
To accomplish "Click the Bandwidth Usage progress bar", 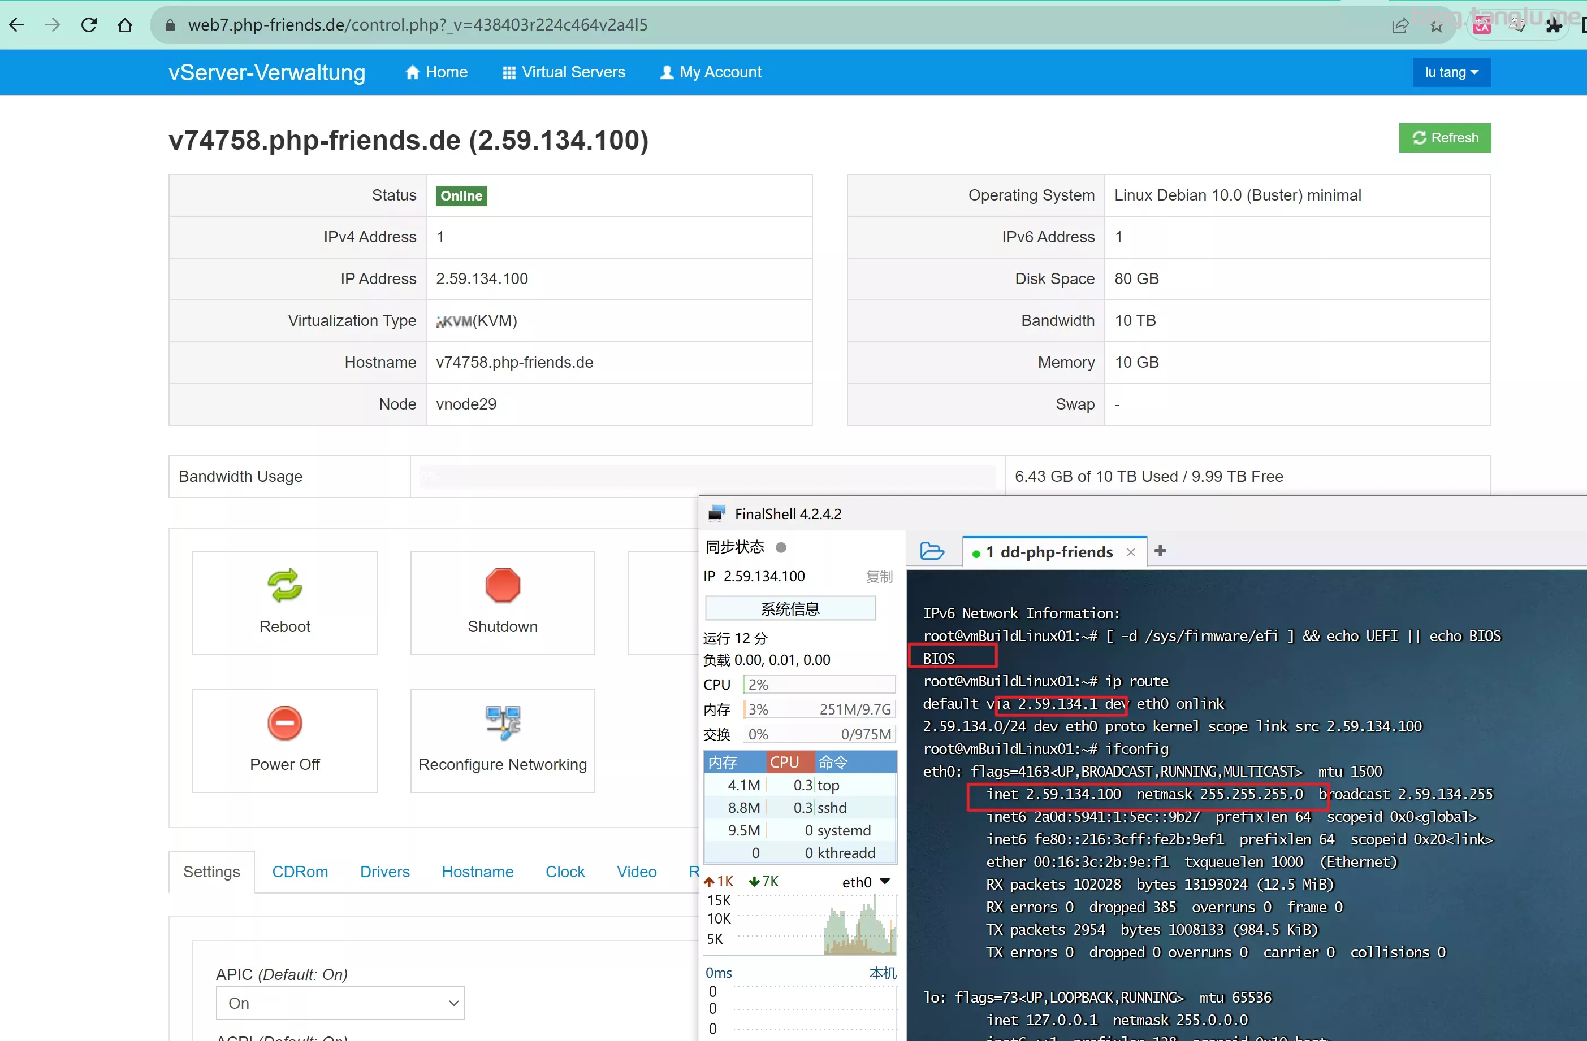I will (707, 476).
